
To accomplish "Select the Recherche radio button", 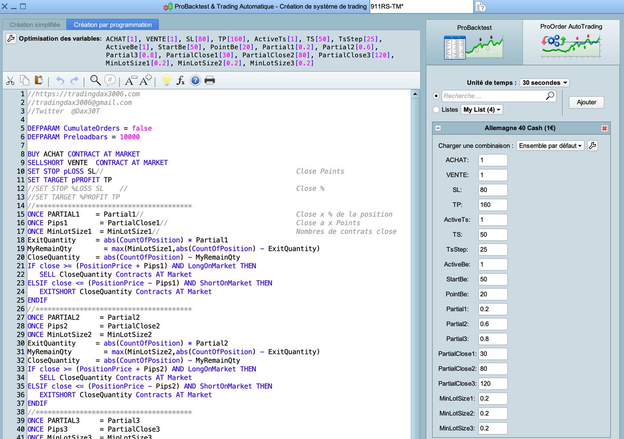I will 436,96.
